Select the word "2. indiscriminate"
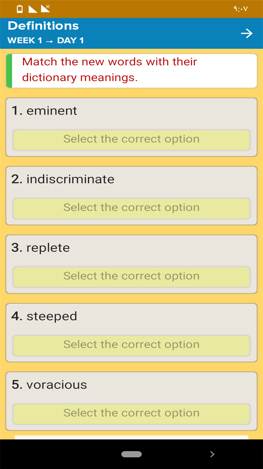This screenshot has height=469, width=263. (63, 179)
